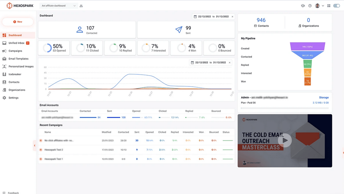Play the Cold Email Outreach Masterclass video

point(285,140)
